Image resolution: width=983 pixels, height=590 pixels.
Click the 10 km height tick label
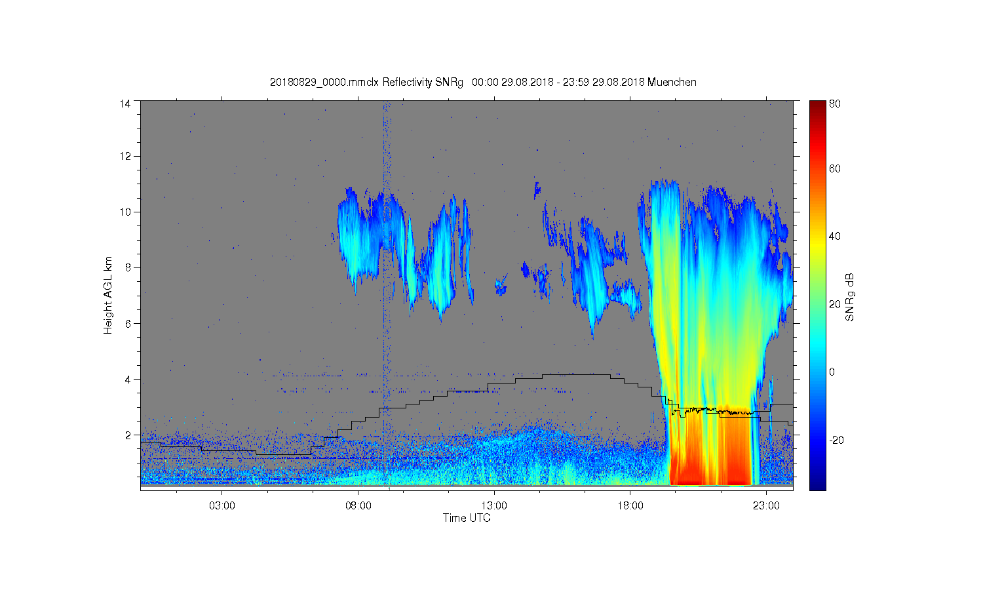click(125, 212)
